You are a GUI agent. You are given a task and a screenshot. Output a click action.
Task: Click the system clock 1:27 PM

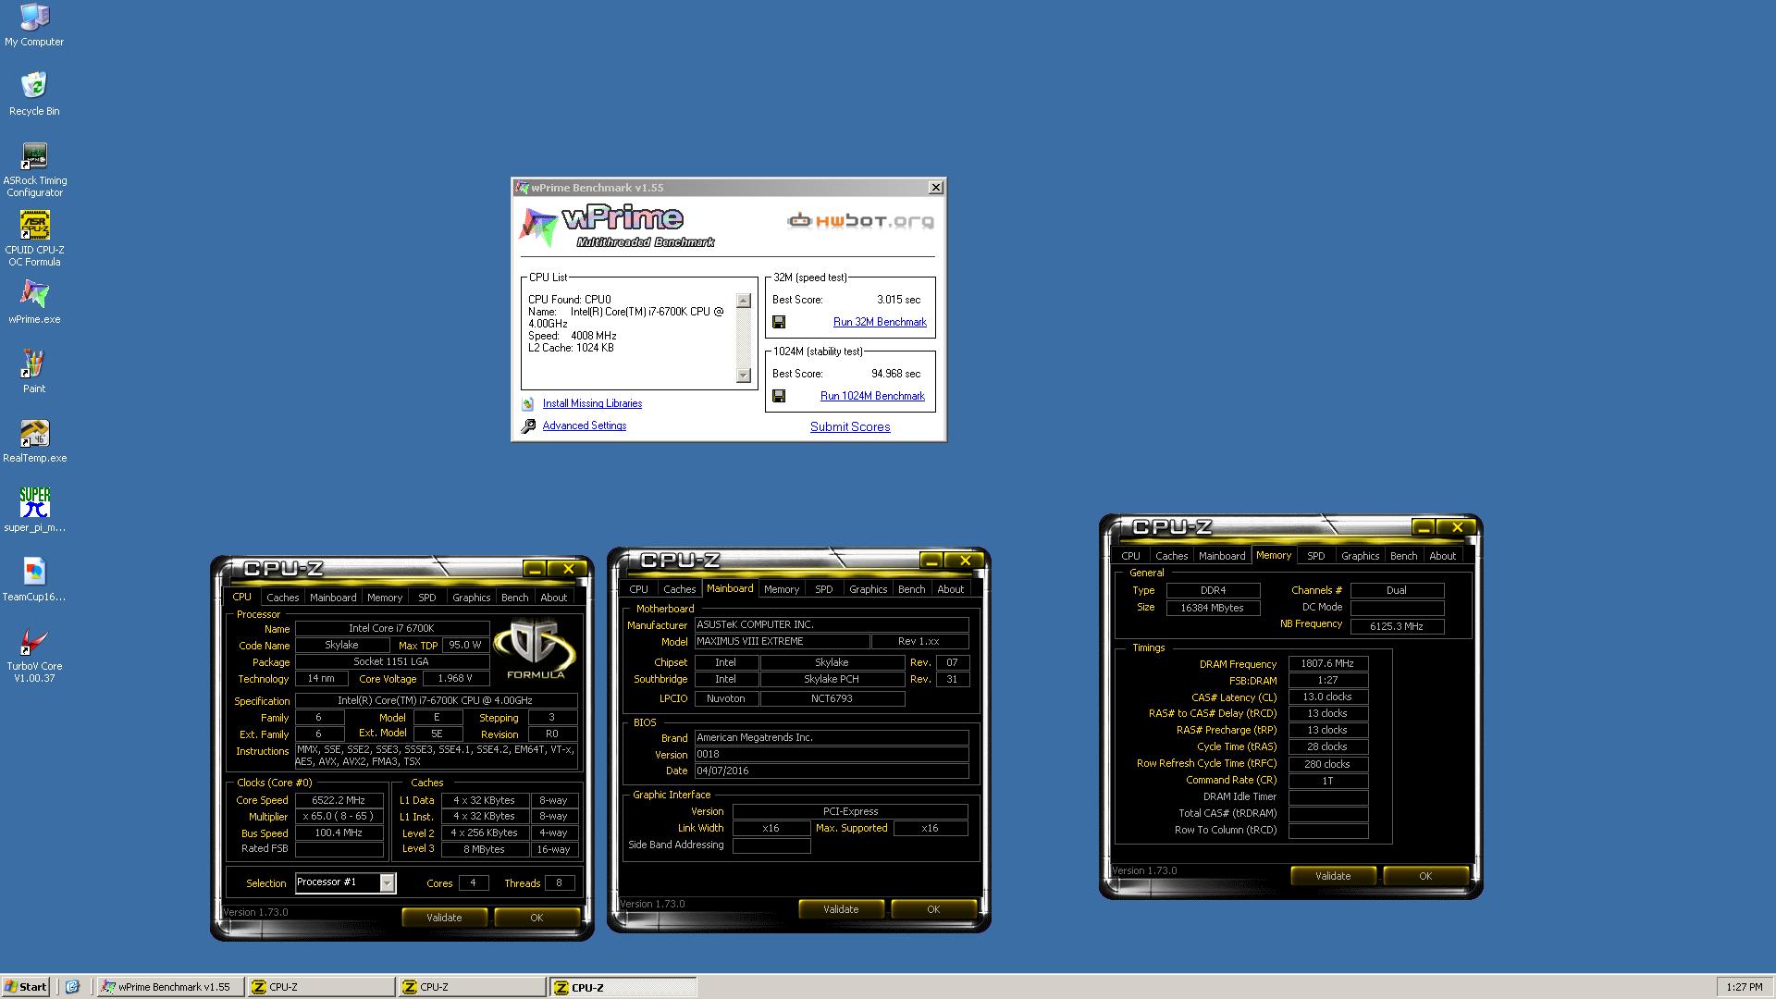tap(1744, 988)
